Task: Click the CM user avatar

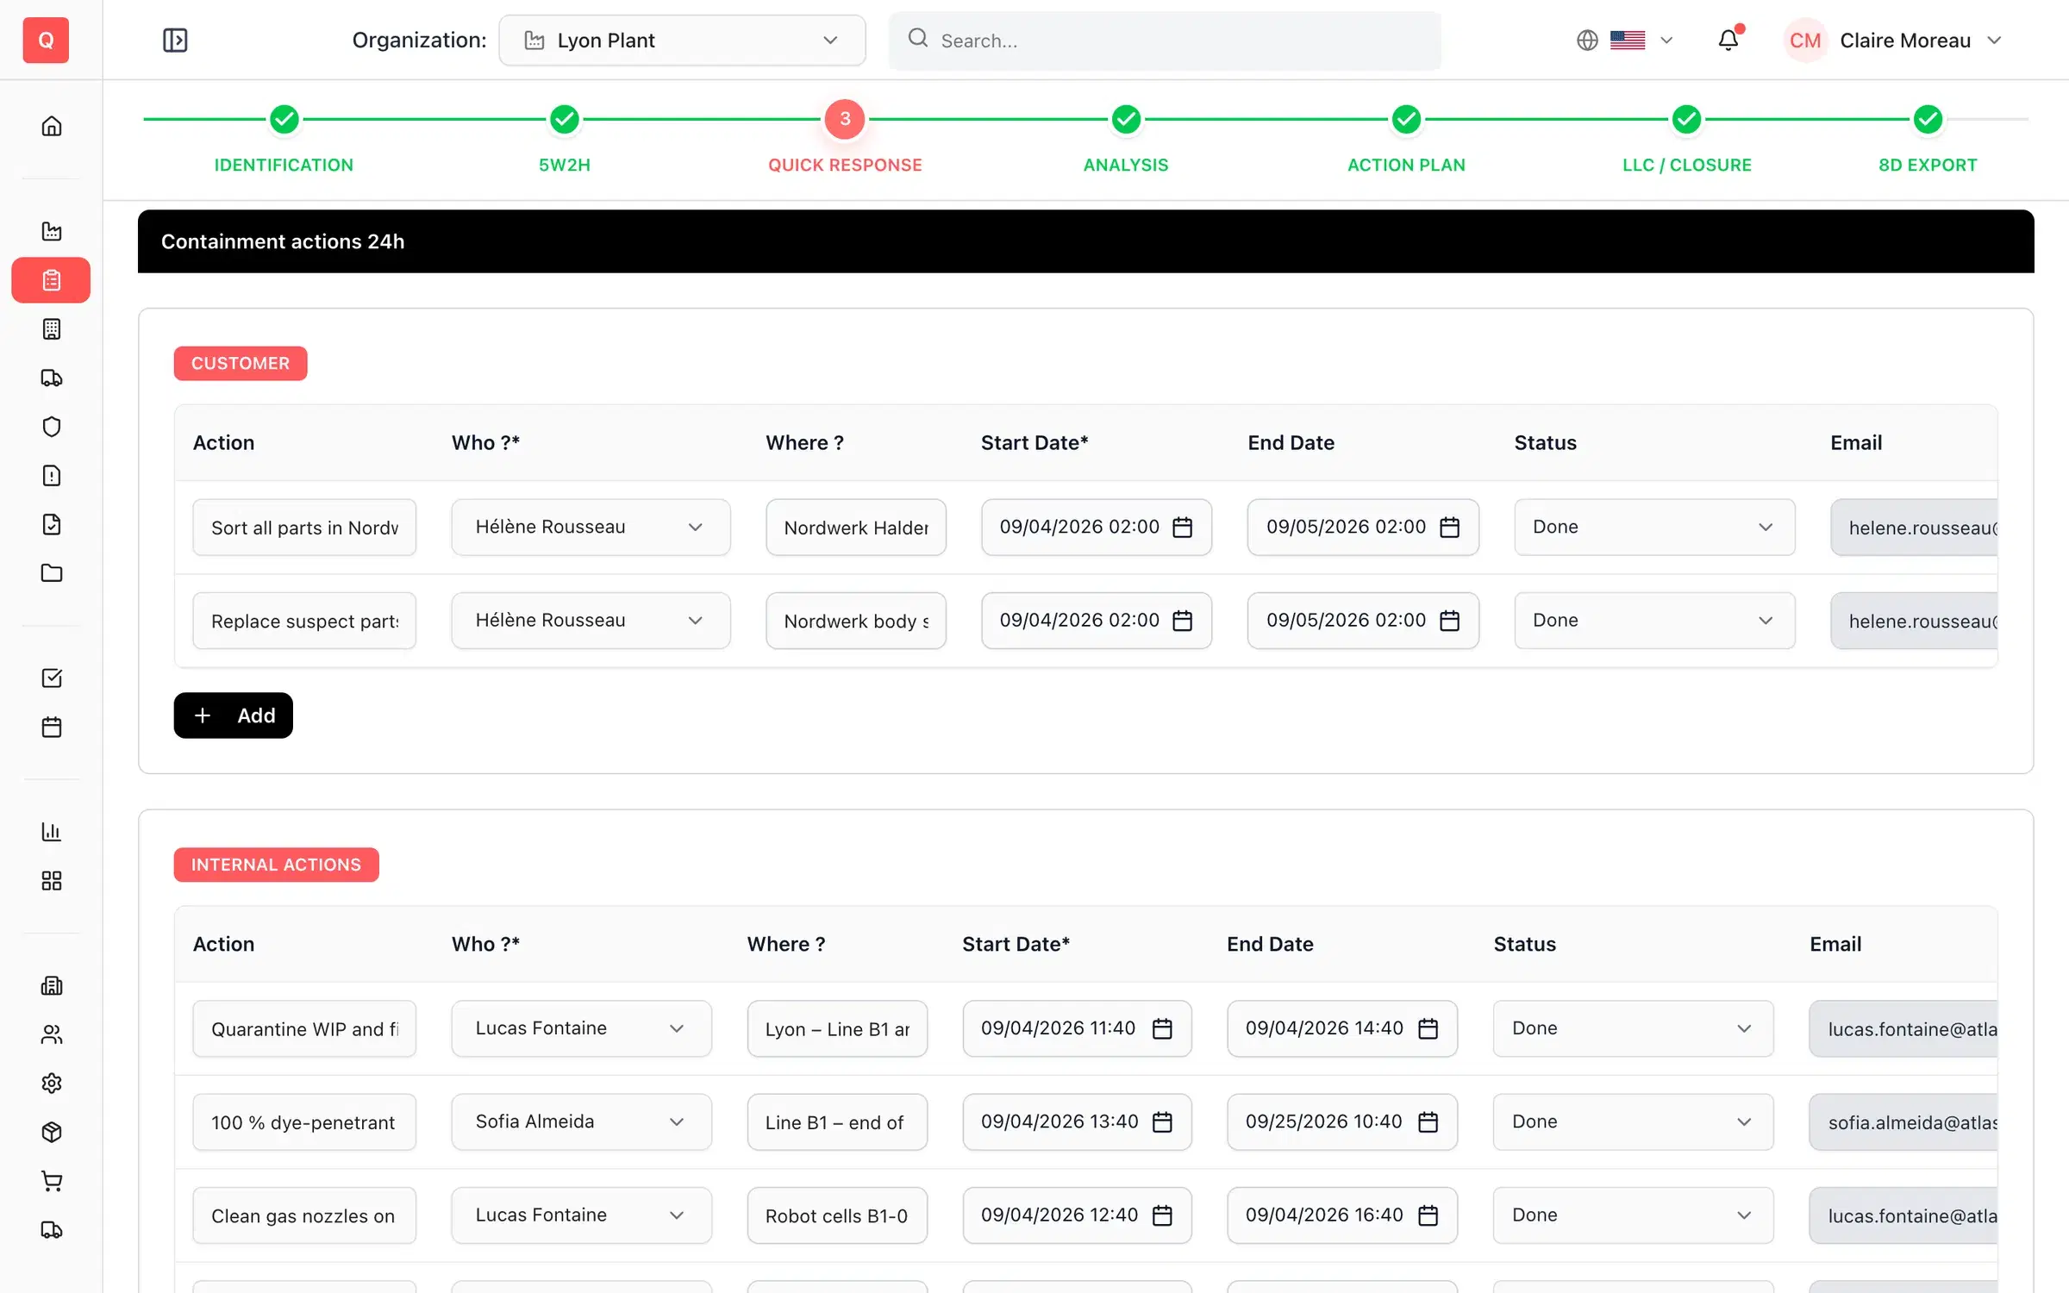Action: coord(1805,41)
